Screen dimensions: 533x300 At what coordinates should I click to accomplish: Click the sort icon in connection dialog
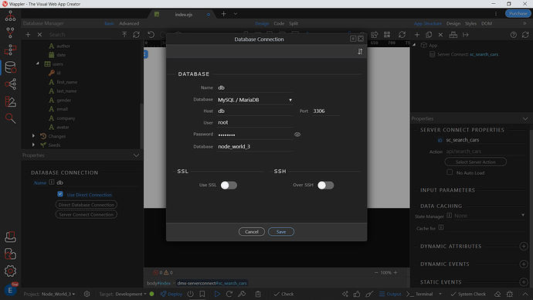[360, 52]
